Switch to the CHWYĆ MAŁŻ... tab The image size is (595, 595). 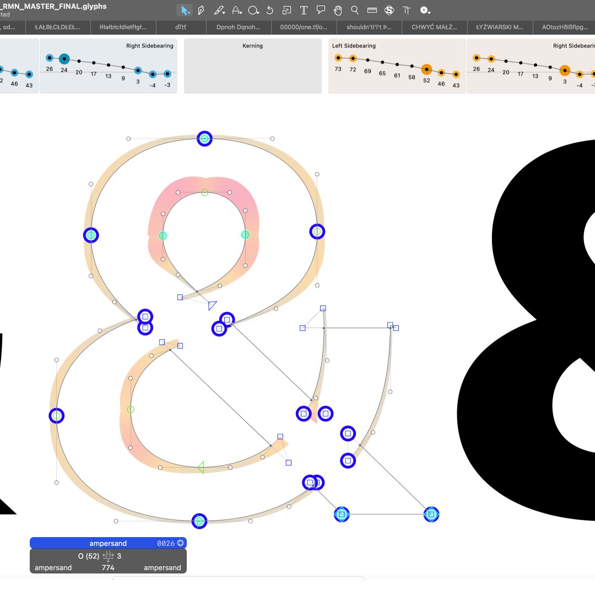434,27
